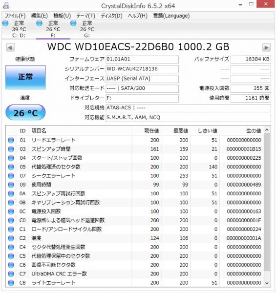Click the 最悪値 column header

pyautogui.click(x=176, y=130)
